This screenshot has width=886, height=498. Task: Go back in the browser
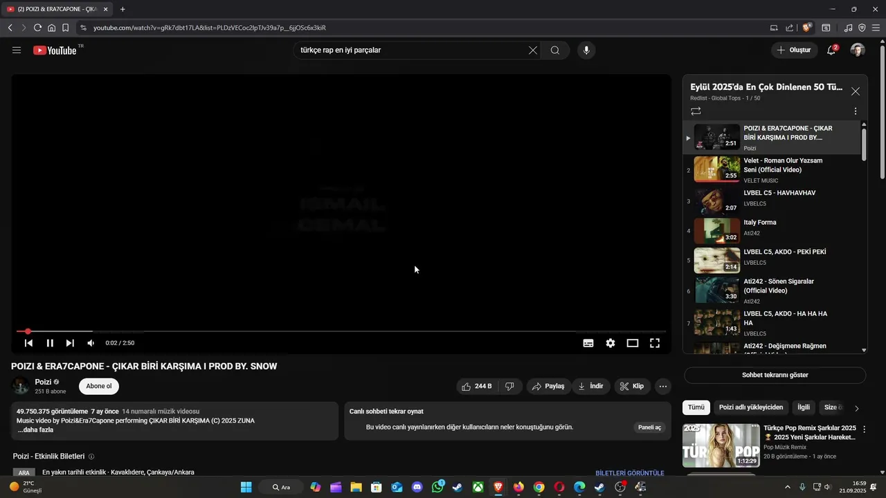coord(10,28)
